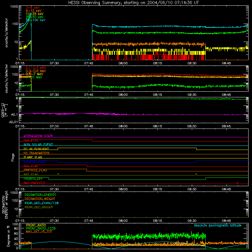252x252 pixels.
Task: Click the SAA_FLAG label
Action: 31,166
